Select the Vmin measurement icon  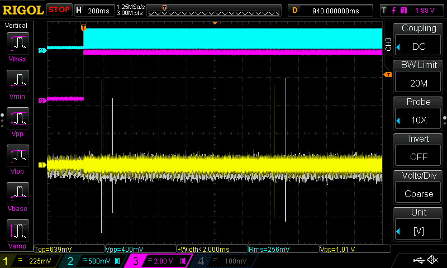18,81
